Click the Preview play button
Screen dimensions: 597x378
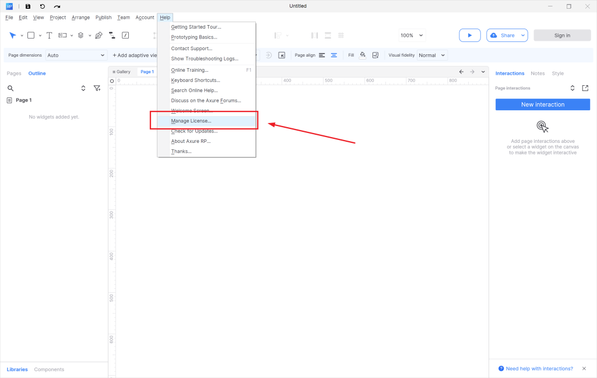[469, 36]
